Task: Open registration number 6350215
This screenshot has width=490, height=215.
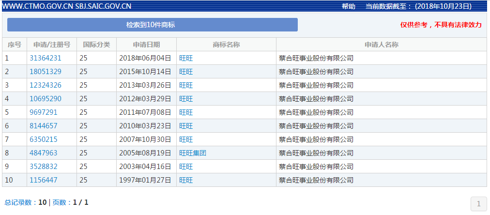Action: click(44, 139)
